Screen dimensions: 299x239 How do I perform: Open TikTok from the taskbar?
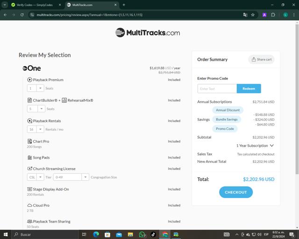point(153,234)
